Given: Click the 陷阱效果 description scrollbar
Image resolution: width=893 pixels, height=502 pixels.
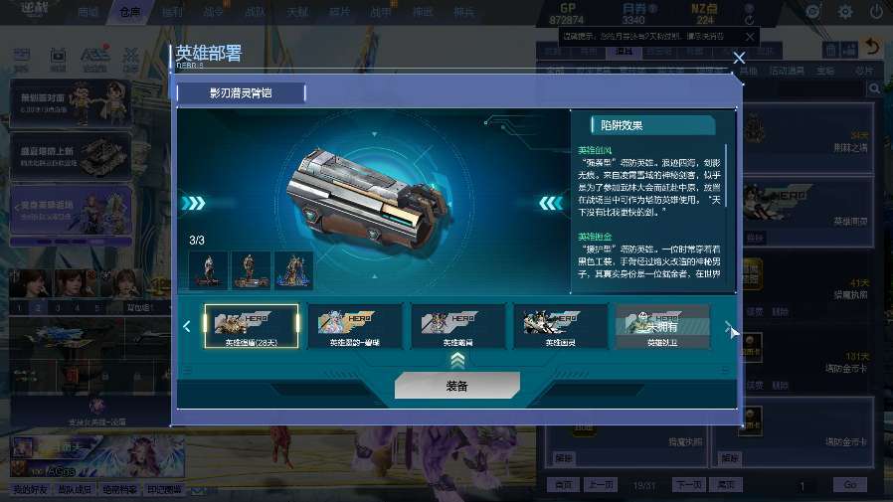Looking at the screenshot, I should pyautogui.click(x=726, y=175).
